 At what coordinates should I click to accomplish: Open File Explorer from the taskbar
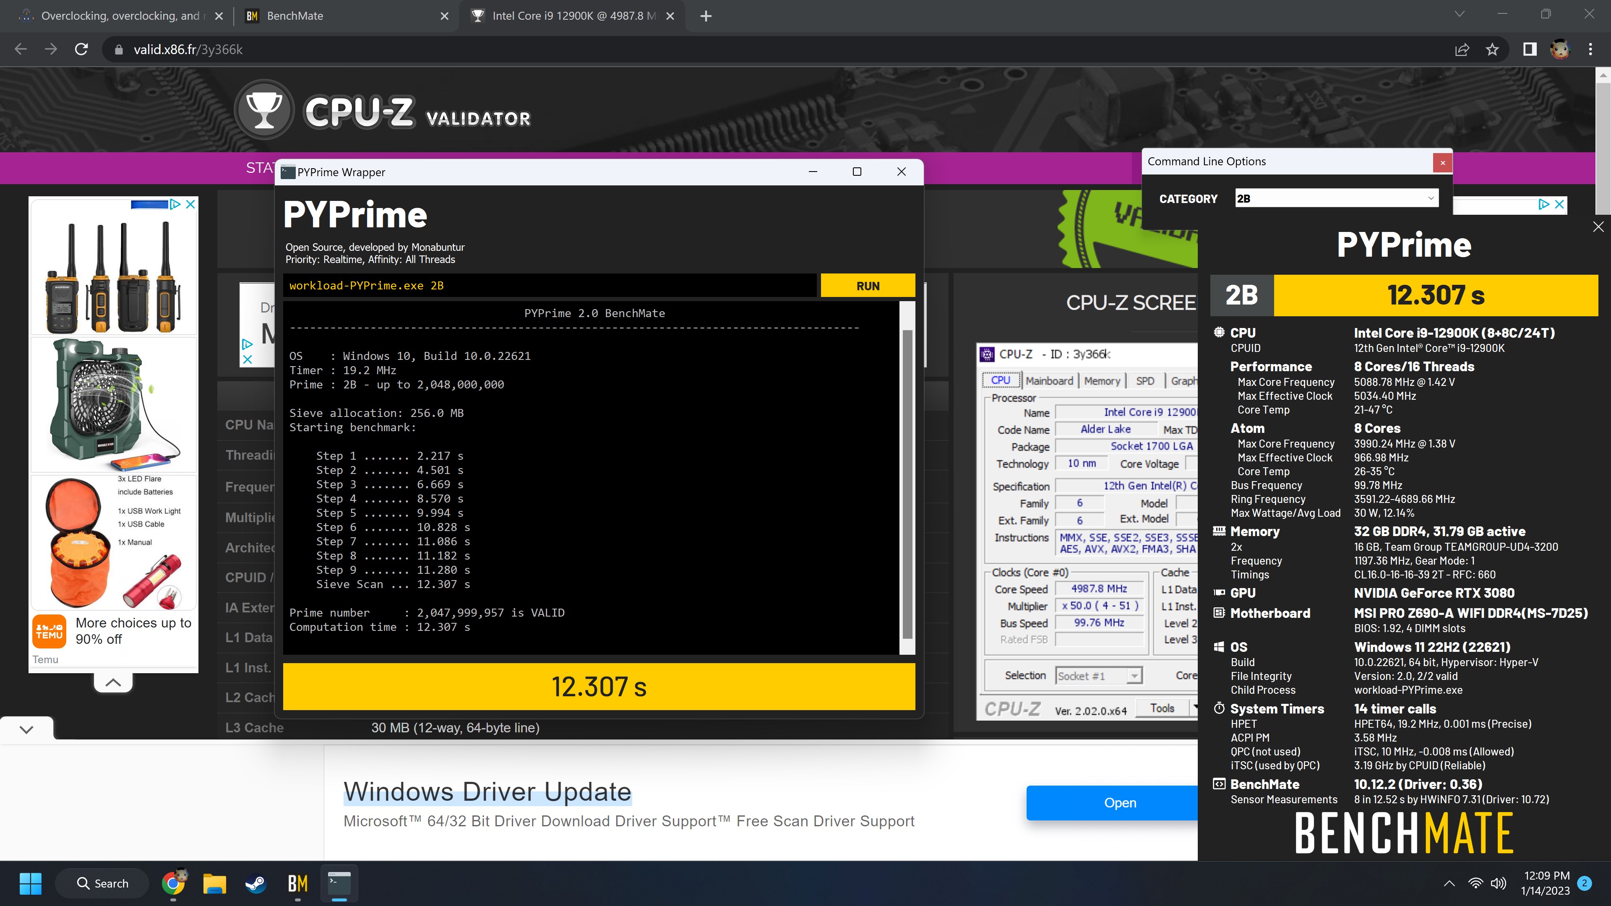point(214,883)
